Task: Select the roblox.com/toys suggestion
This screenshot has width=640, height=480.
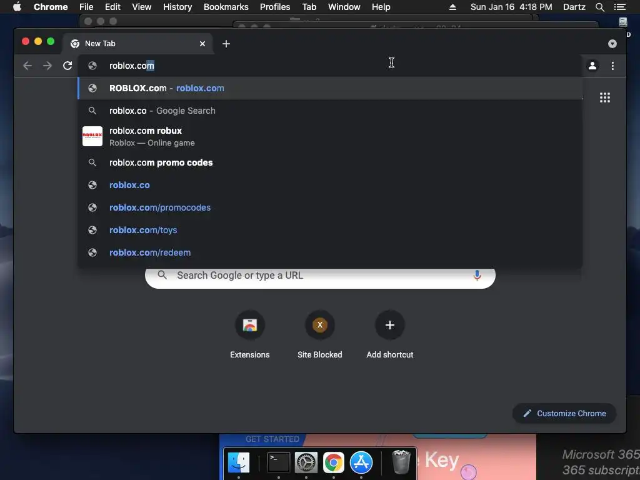Action: [330, 230]
